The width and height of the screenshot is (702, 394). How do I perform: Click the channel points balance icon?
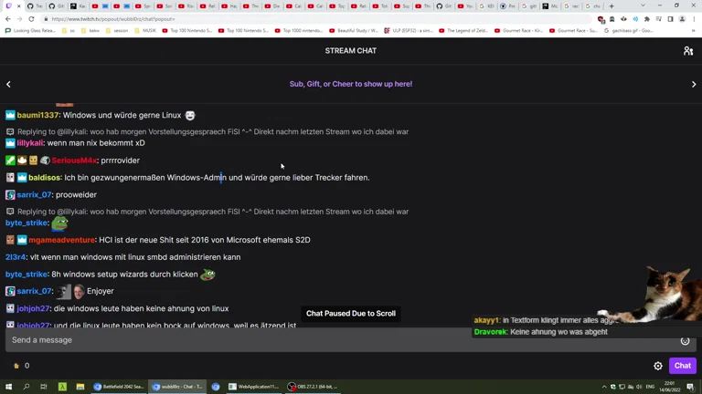16,366
